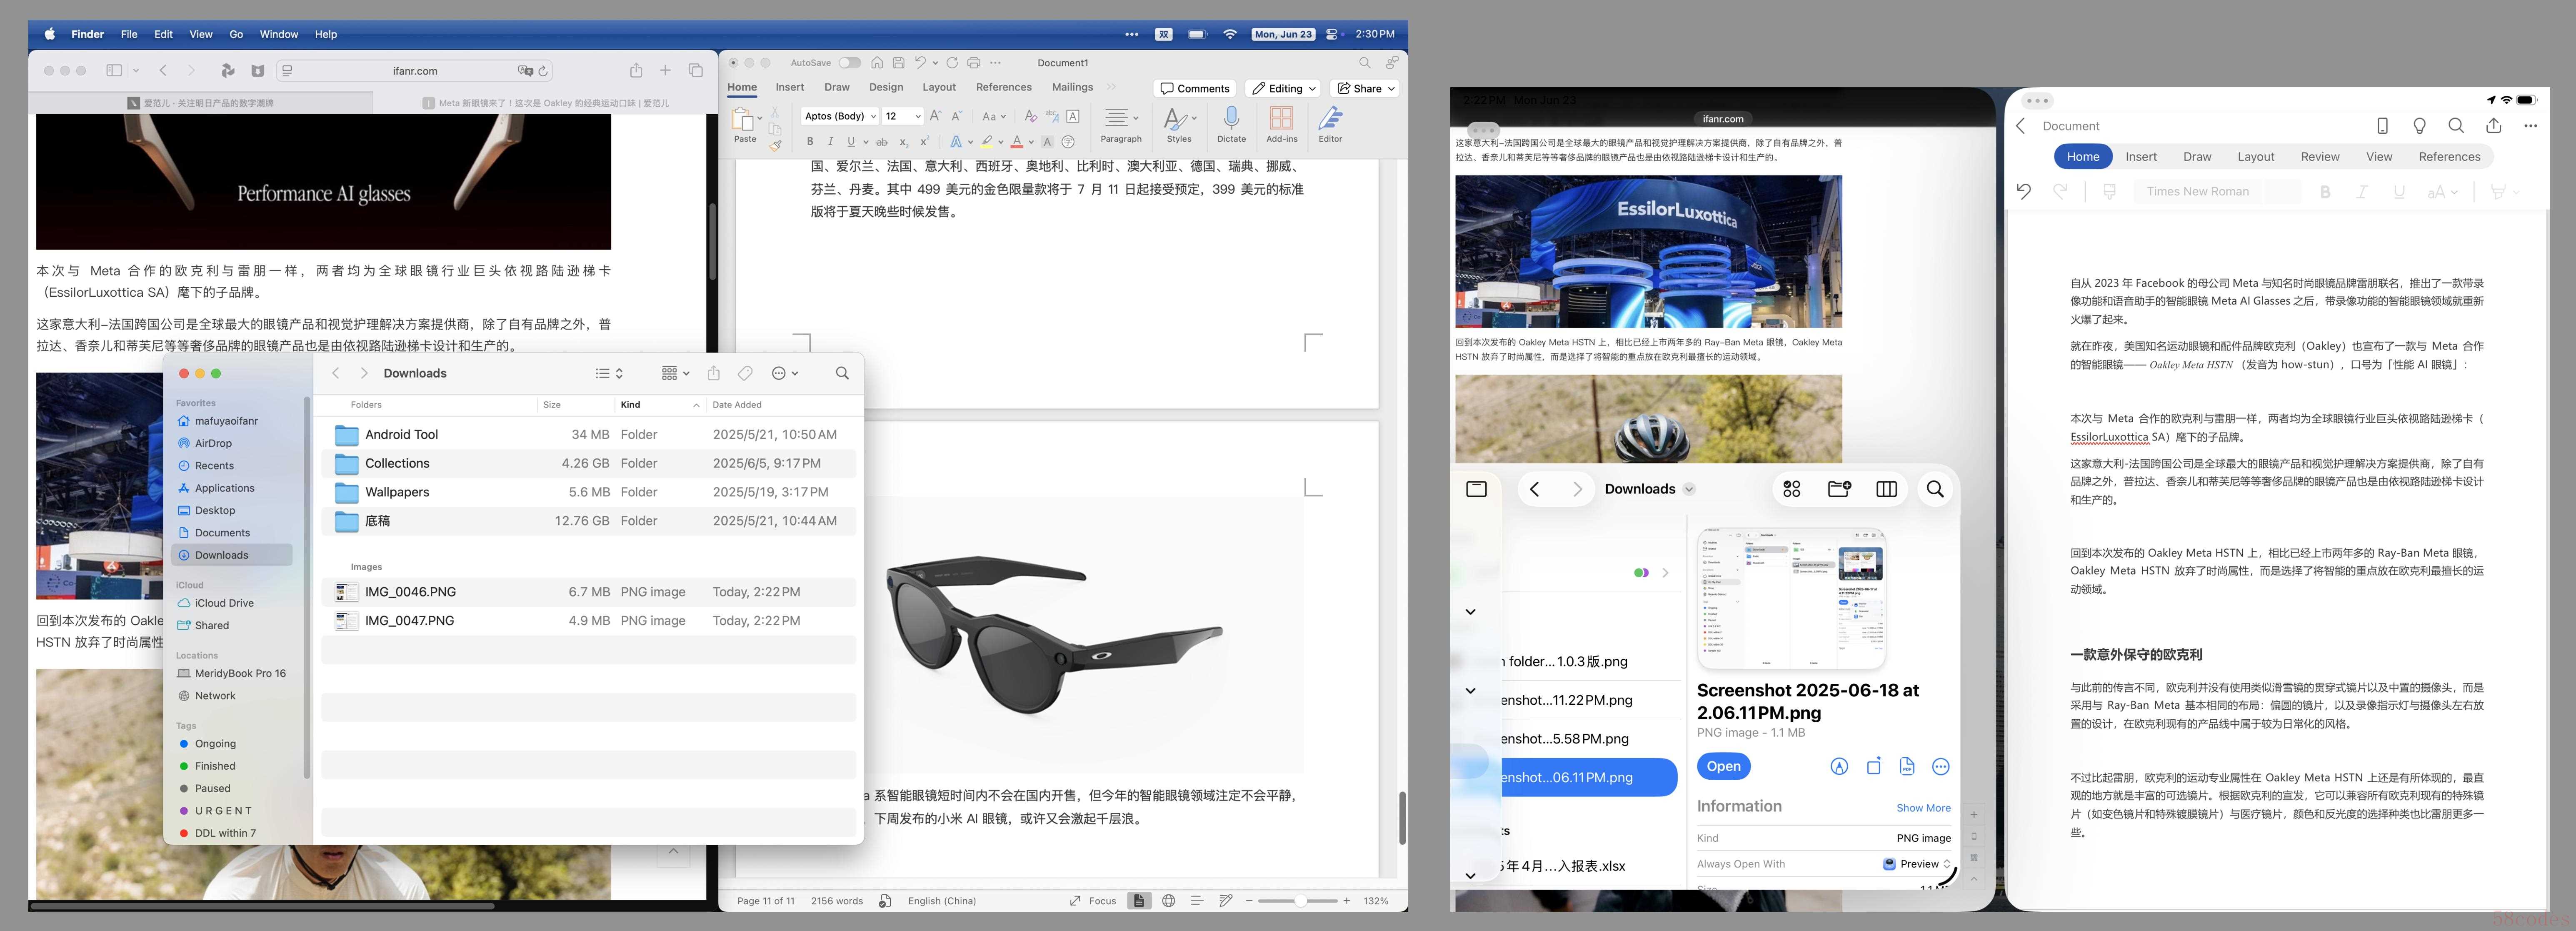
Task: Expand Downloads location dropdown in iPad Files
Action: click(1689, 489)
